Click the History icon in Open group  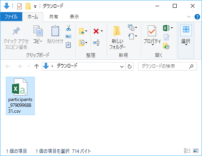pos(166,46)
